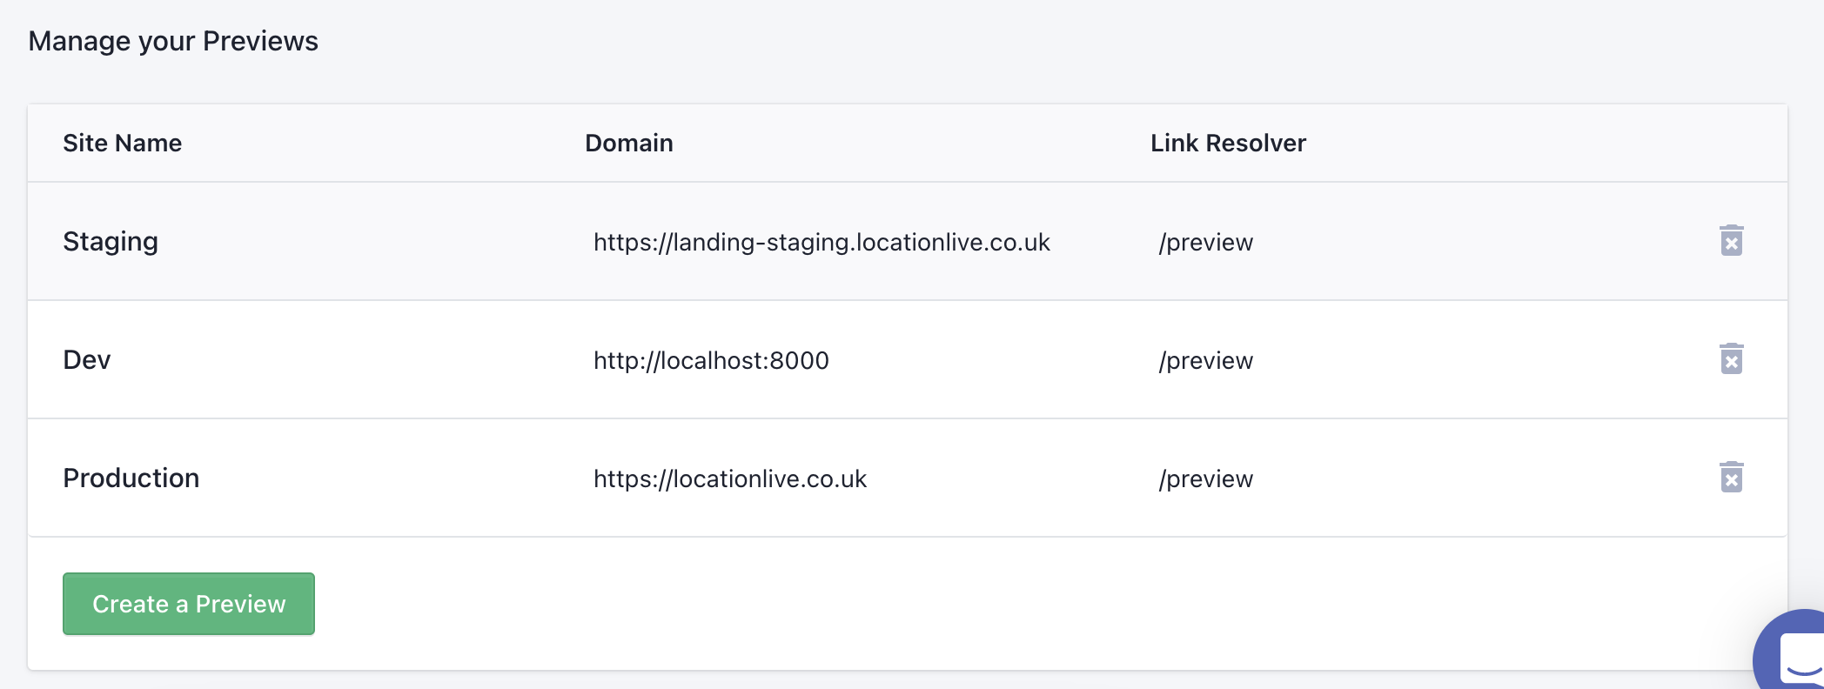Select the /preview link resolver for Staging

[1205, 243]
